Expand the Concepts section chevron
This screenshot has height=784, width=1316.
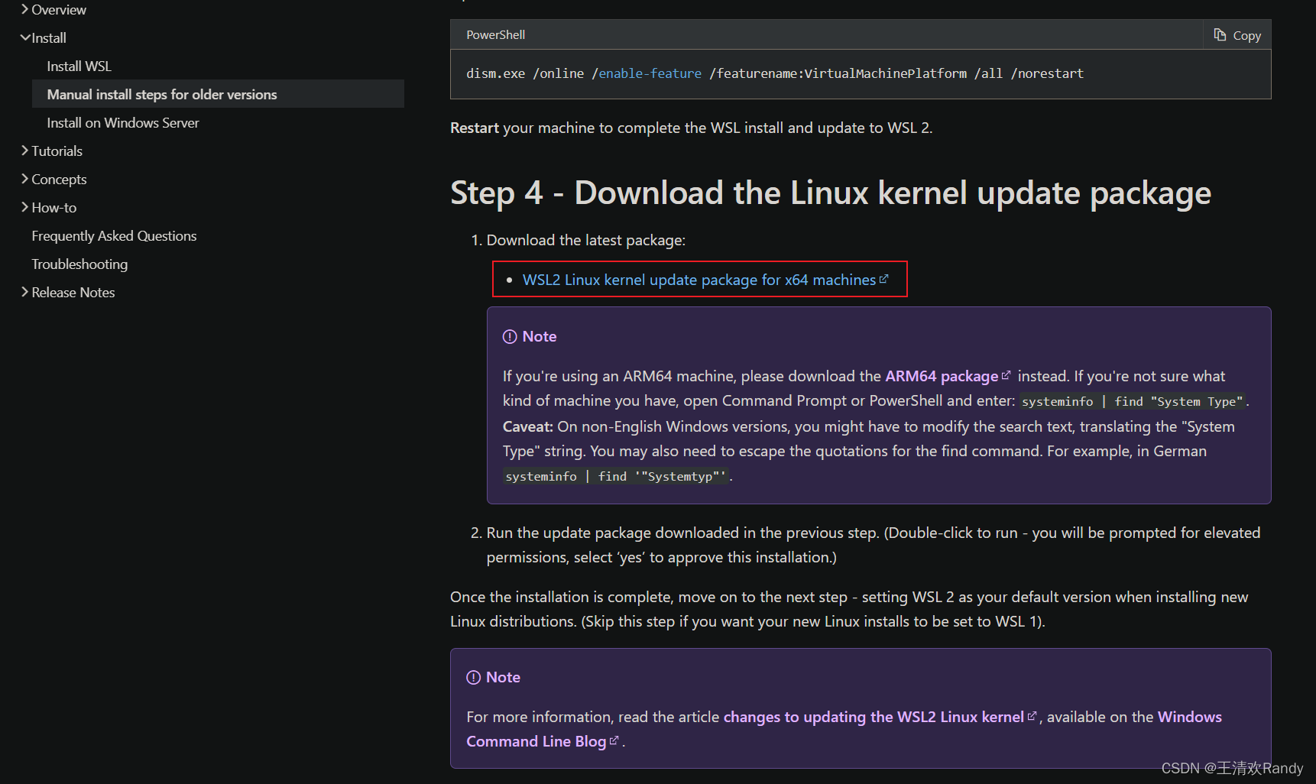tap(24, 179)
